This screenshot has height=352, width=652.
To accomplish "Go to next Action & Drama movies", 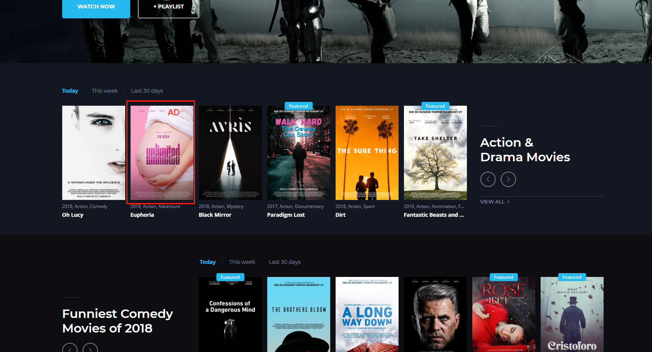I will [508, 179].
